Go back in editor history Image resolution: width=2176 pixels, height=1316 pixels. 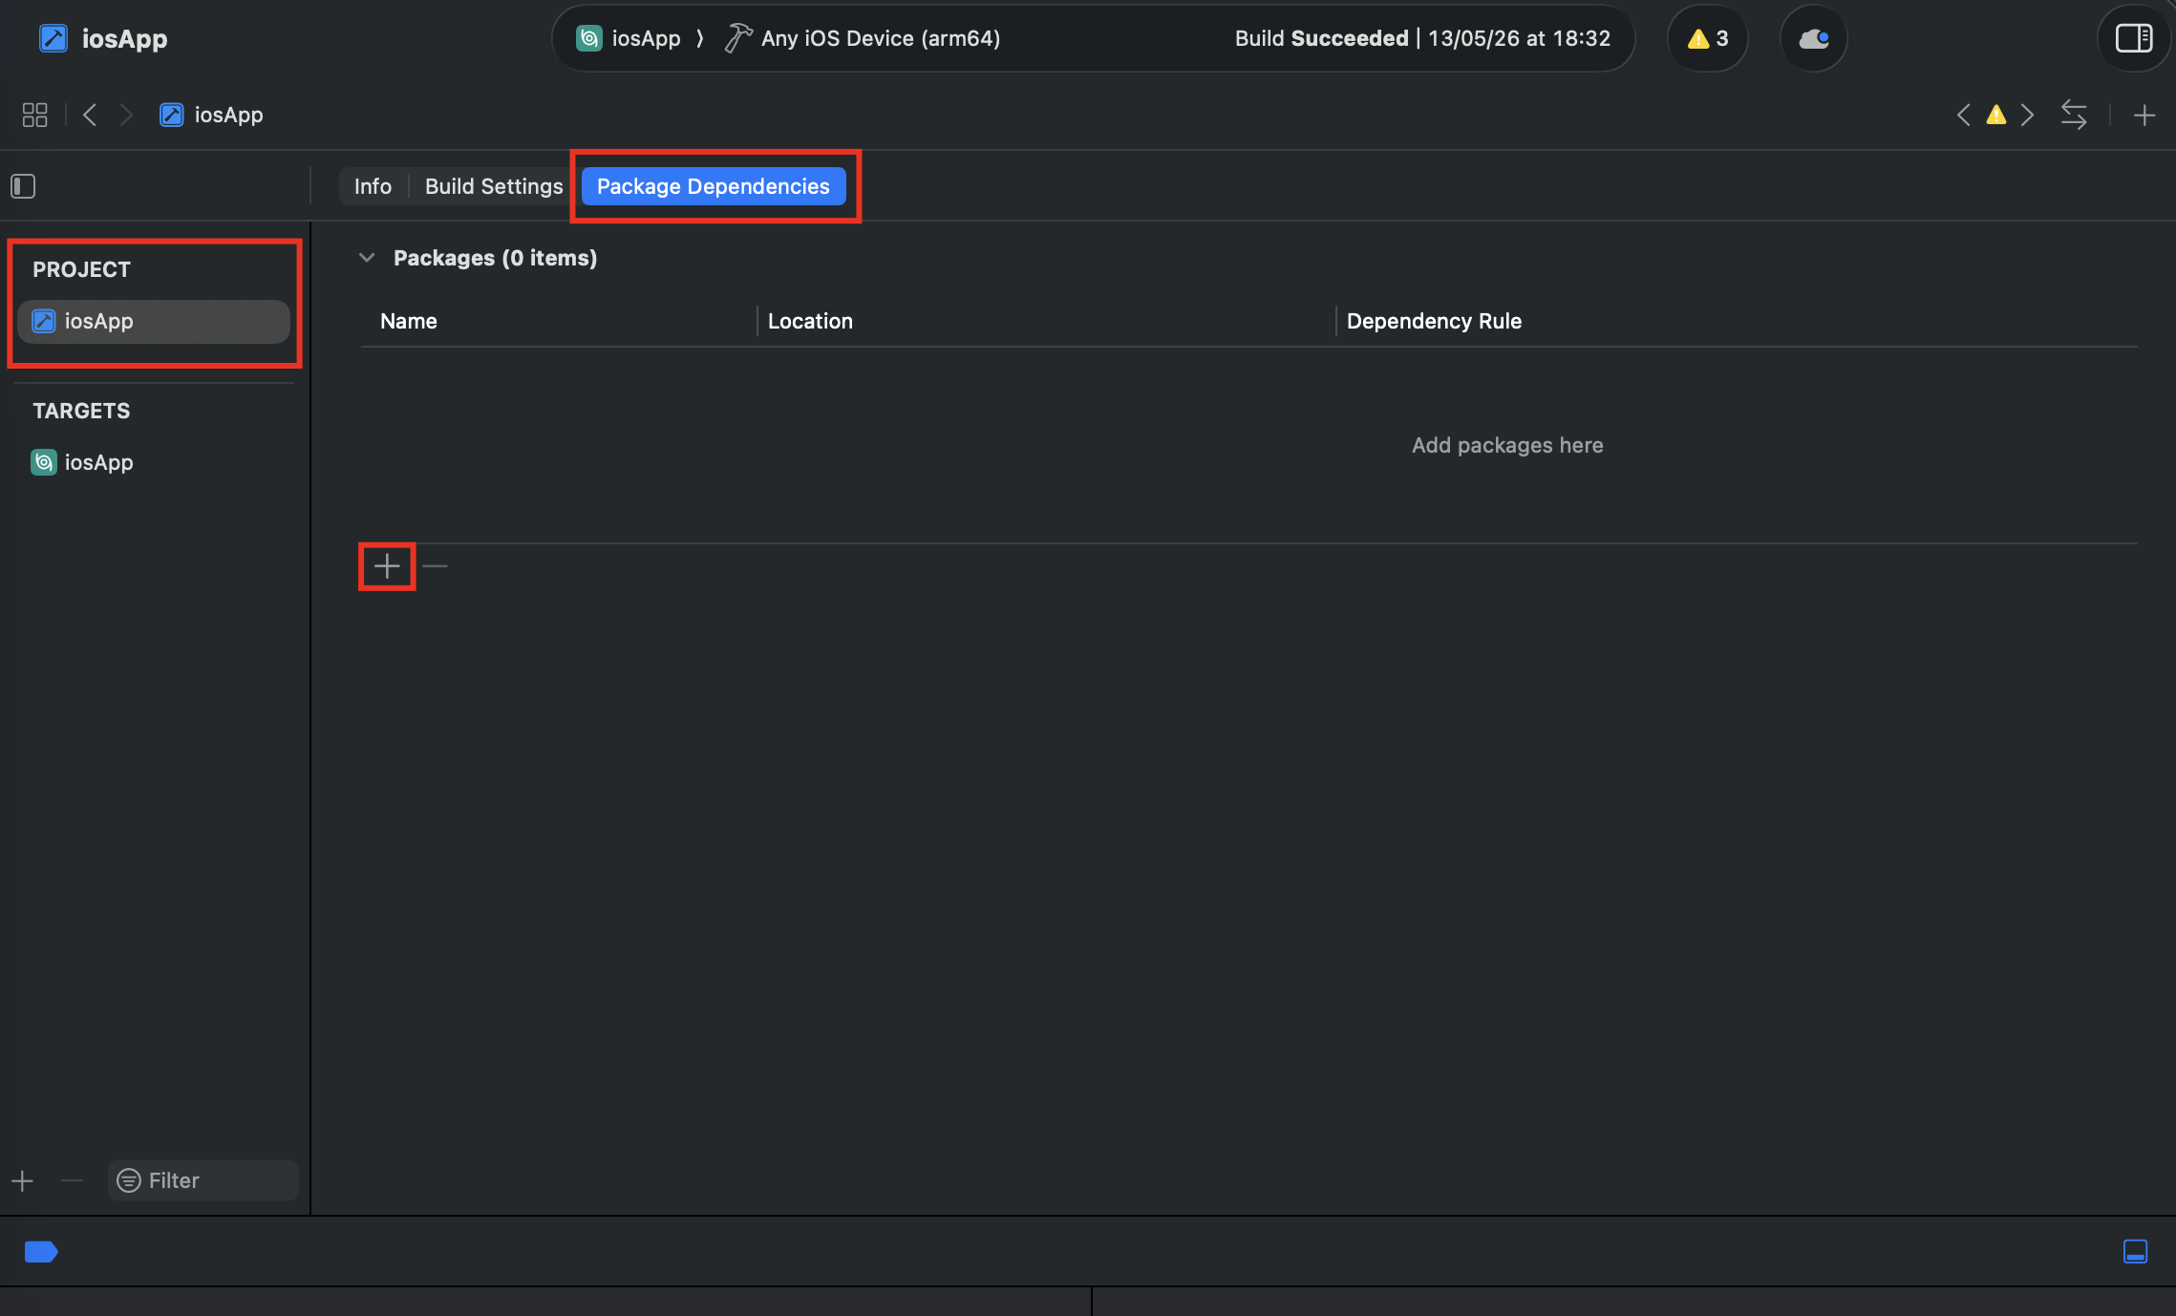pos(90,115)
